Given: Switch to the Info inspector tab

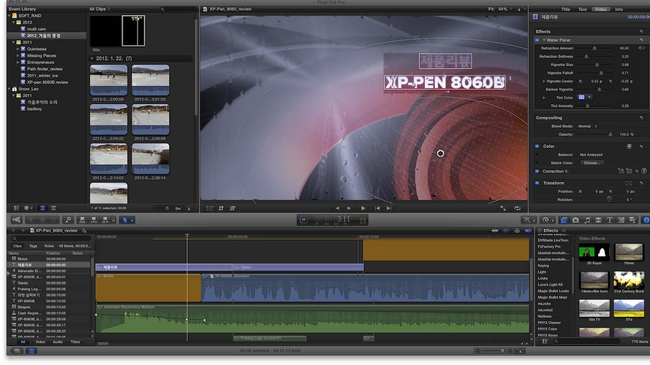Looking at the screenshot, I should pos(619,9).
